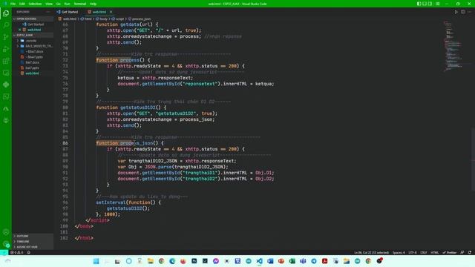The width and height of the screenshot is (475, 267).
Task: Open the Accounts icon in activity bar
Action: (x=6, y=232)
